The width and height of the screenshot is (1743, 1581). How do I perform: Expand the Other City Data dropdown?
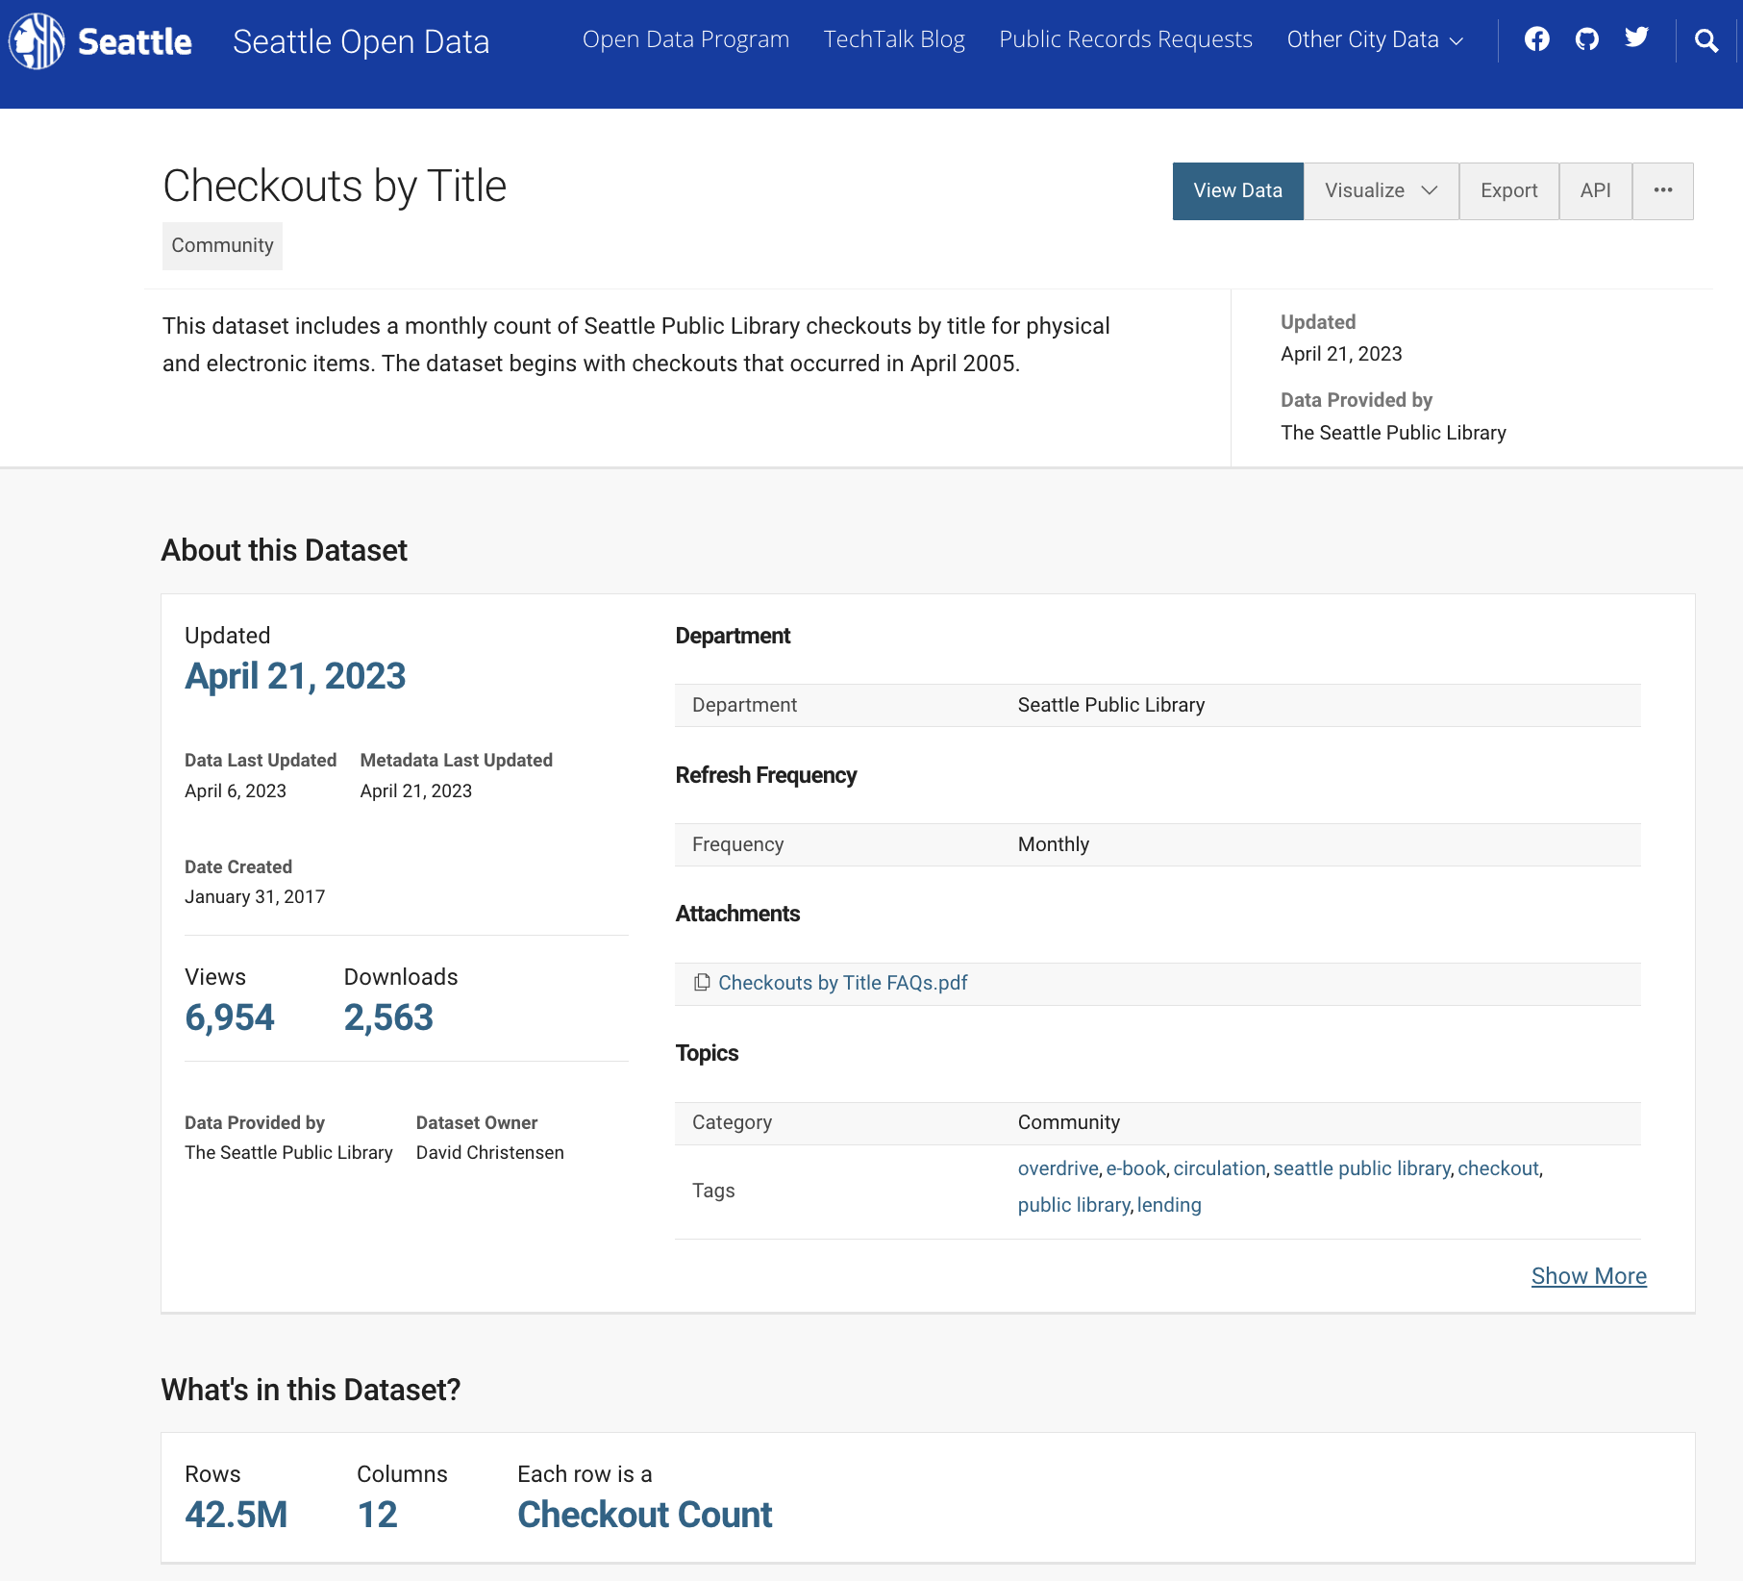[1374, 39]
